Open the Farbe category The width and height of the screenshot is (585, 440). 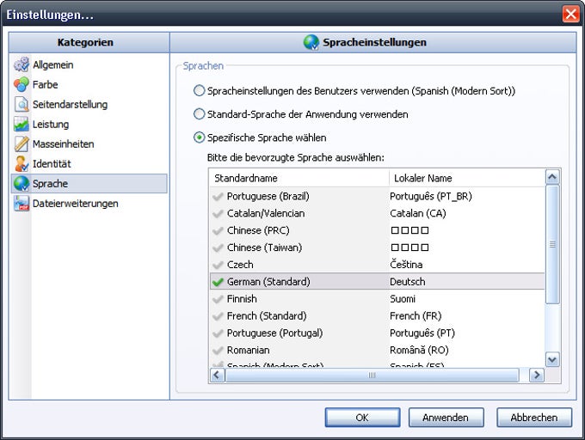click(89, 84)
